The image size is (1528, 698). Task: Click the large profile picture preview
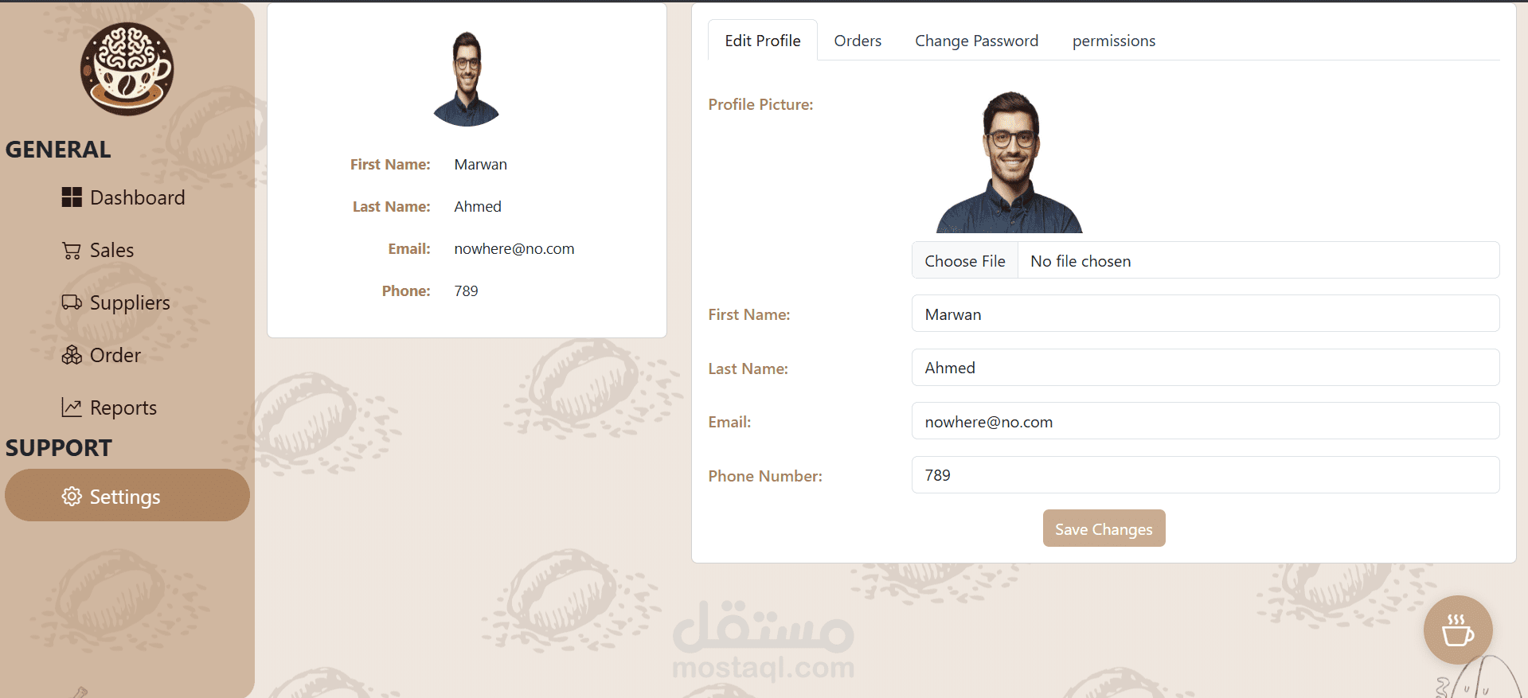pos(1010,162)
